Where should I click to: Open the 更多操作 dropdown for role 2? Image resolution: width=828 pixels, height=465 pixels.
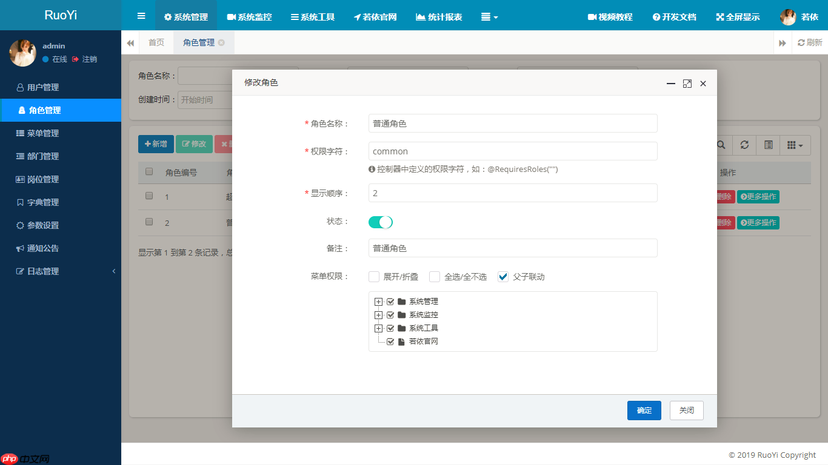[x=758, y=222]
